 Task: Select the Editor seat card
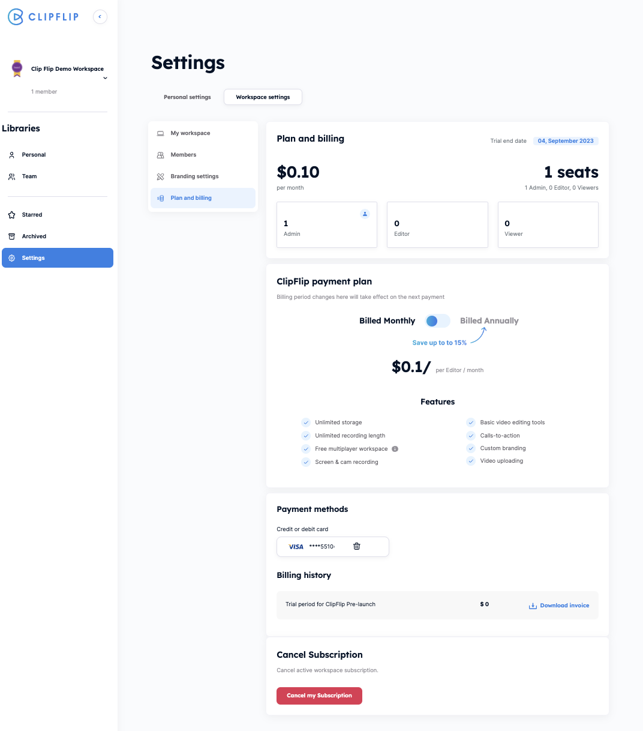[x=437, y=224]
